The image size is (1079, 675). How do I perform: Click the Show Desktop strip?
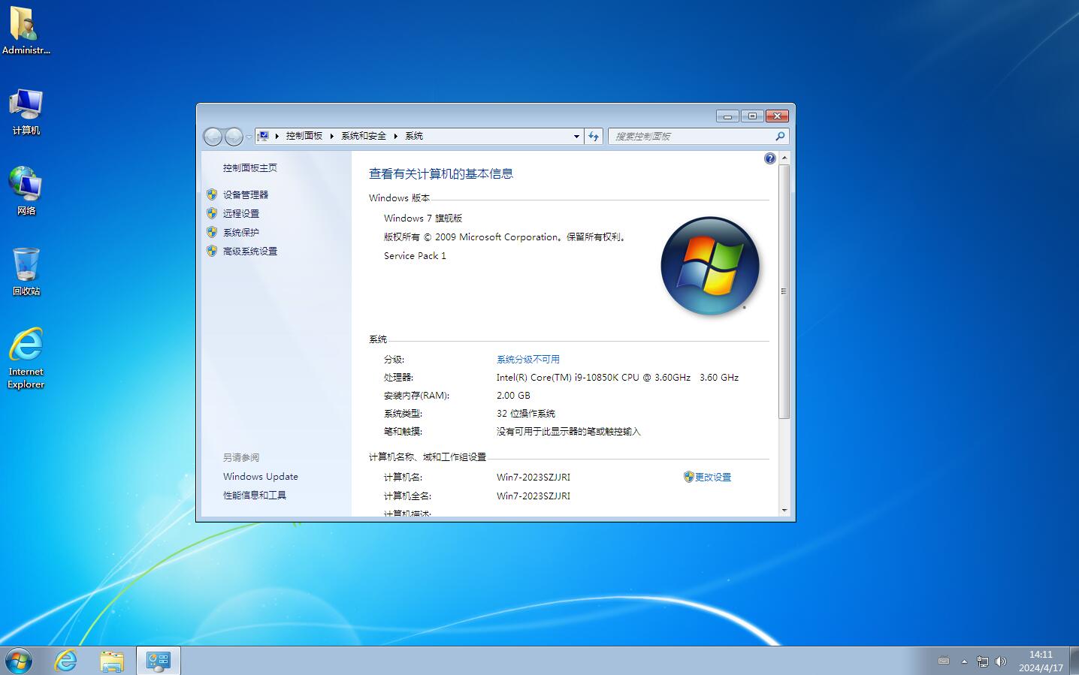[x=1074, y=661]
